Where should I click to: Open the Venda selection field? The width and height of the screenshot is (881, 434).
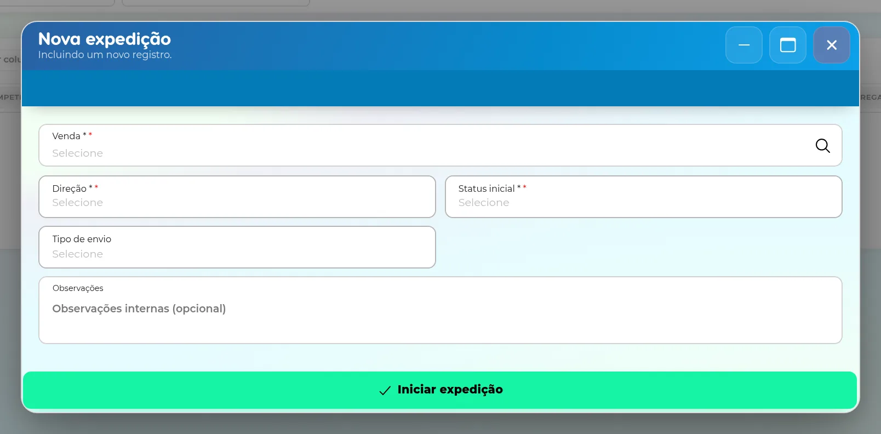[x=440, y=145]
